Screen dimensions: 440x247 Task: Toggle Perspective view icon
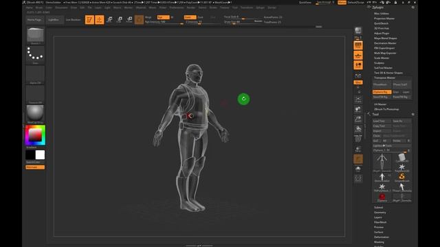coord(358,45)
